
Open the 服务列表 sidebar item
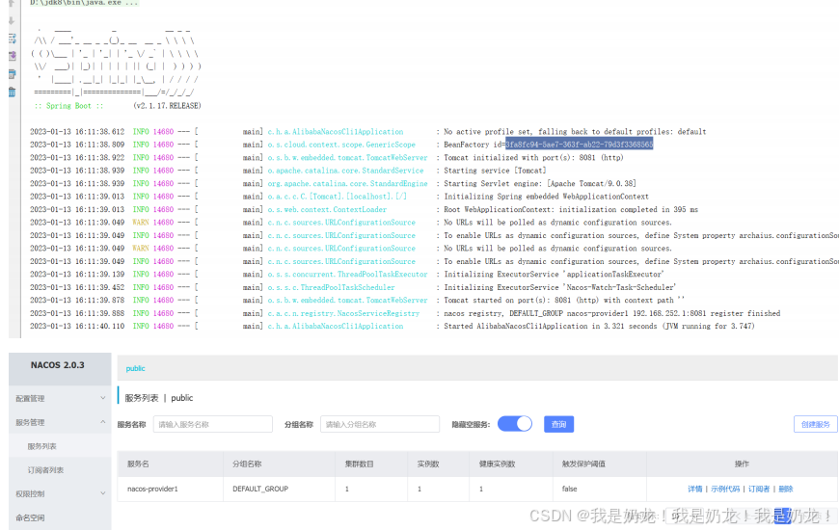tap(41, 446)
